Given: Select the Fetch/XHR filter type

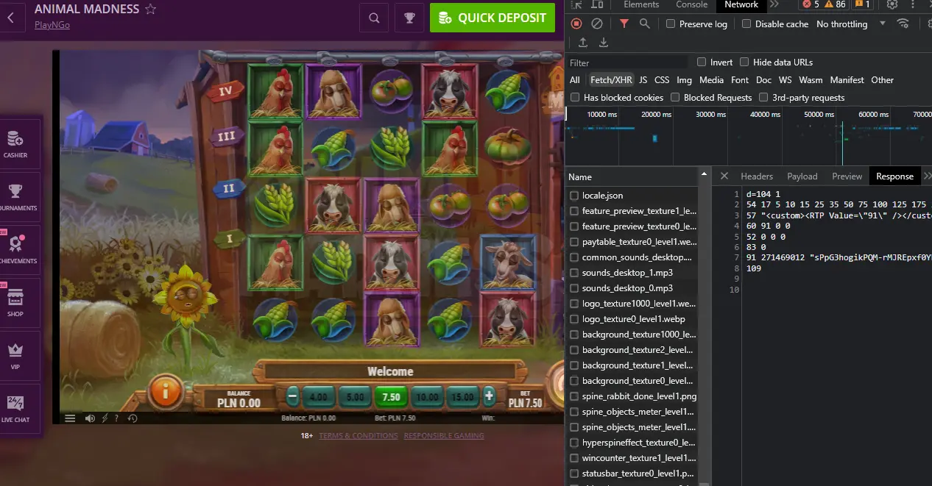Looking at the screenshot, I should tap(611, 79).
